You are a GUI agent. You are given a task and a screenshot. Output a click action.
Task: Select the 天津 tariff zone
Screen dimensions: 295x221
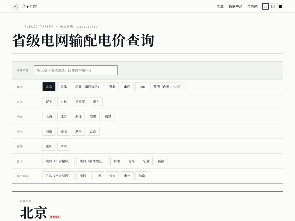pyautogui.click(x=64, y=87)
